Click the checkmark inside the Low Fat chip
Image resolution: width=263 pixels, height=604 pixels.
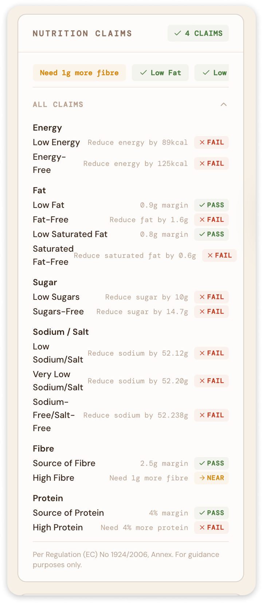click(x=143, y=73)
